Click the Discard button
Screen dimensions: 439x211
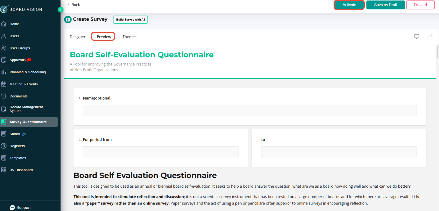pos(420,5)
